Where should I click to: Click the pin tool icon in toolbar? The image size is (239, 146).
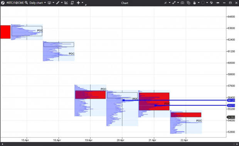165,3
